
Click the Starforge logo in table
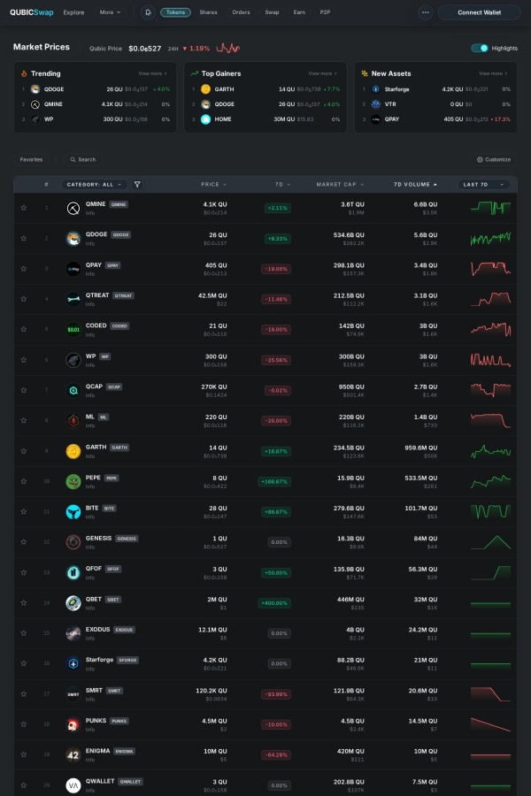(x=73, y=663)
